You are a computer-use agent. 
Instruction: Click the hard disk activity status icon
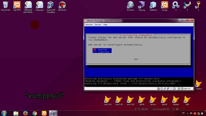(x=158, y=89)
